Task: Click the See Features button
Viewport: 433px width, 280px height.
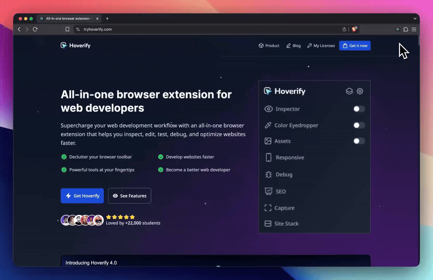Action: [x=129, y=196]
